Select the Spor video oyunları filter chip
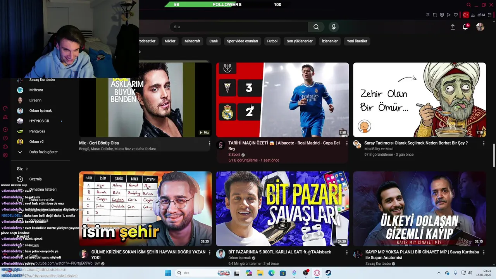Screen dimensions: 496x279 point(243,41)
